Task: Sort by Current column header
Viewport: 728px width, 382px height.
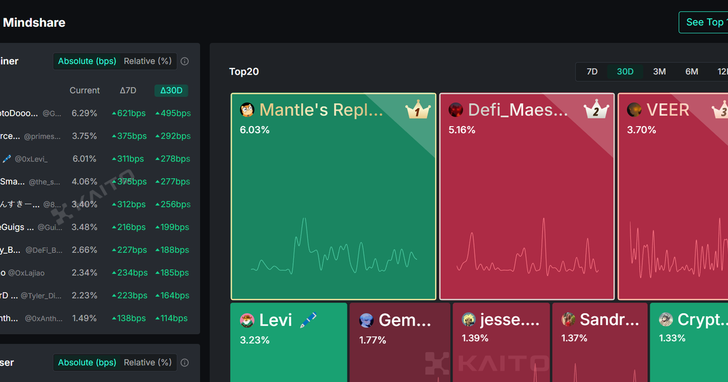Action: pos(84,90)
